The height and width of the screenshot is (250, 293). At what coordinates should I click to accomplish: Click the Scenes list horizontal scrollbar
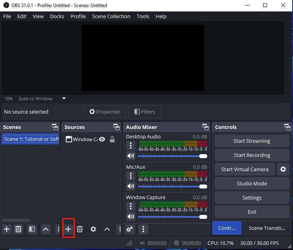pos(16,220)
